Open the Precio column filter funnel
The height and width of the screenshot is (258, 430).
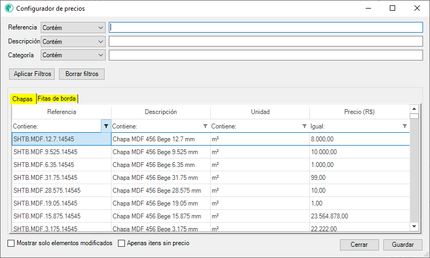tap(404, 126)
